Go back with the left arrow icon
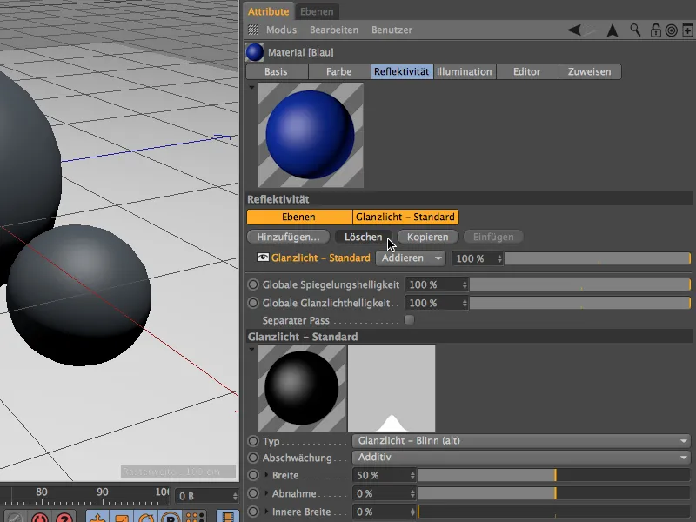Screen dimensions: 696x522 [574, 30]
